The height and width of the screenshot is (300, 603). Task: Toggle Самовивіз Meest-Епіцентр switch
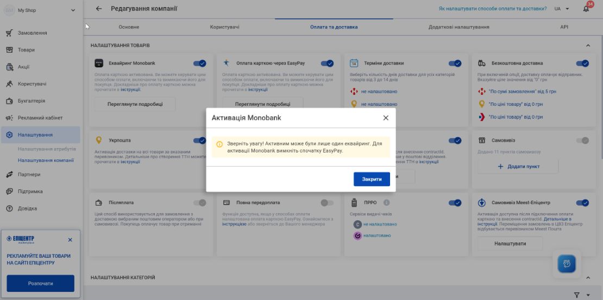point(582,202)
